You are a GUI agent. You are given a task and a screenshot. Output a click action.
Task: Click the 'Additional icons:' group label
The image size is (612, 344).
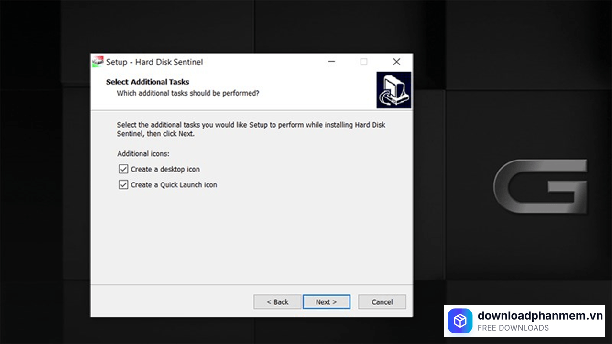143,154
